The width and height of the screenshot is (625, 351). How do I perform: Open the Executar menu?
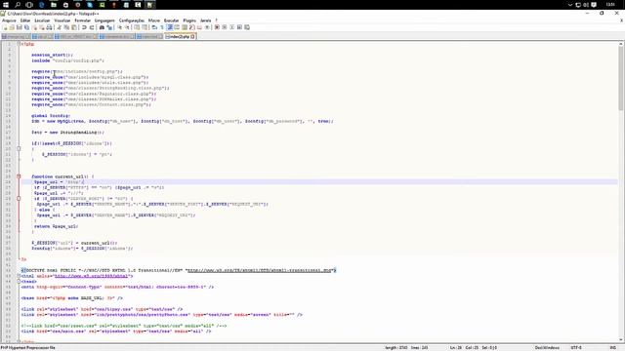(x=172, y=20)
